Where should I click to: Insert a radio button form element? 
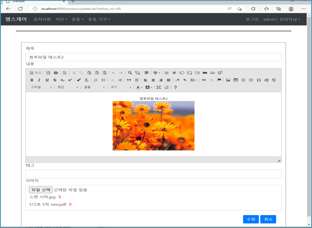174,73
